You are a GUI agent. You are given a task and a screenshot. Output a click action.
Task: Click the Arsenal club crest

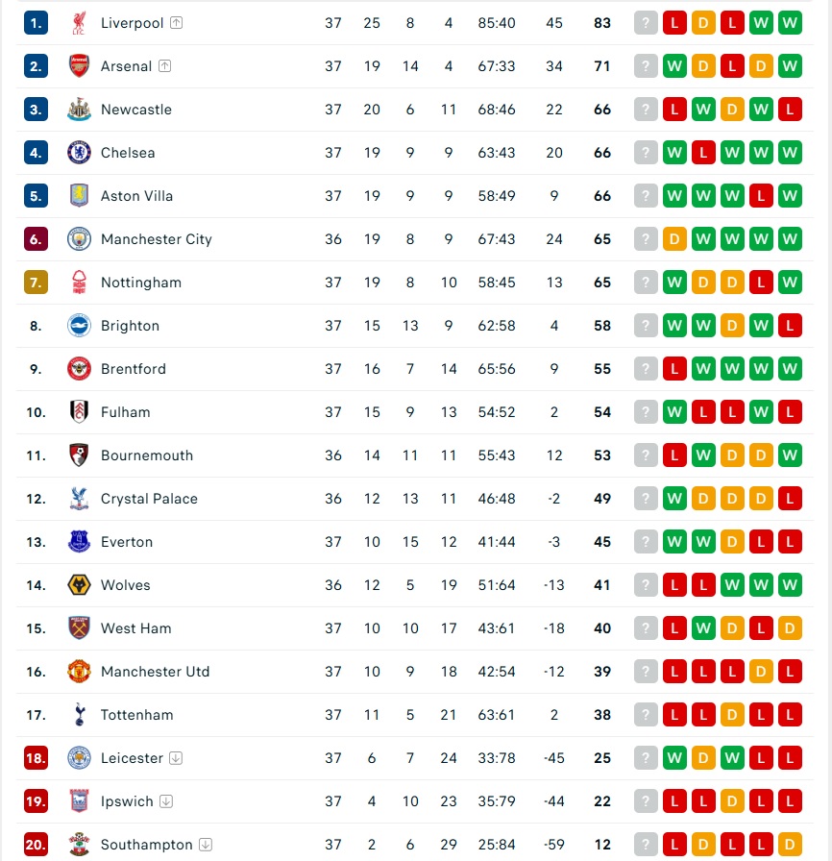click(x=79, y=66)
